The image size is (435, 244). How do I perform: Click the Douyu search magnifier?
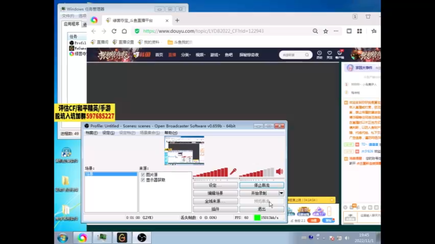pyautogui.click(x=307, y=55)
